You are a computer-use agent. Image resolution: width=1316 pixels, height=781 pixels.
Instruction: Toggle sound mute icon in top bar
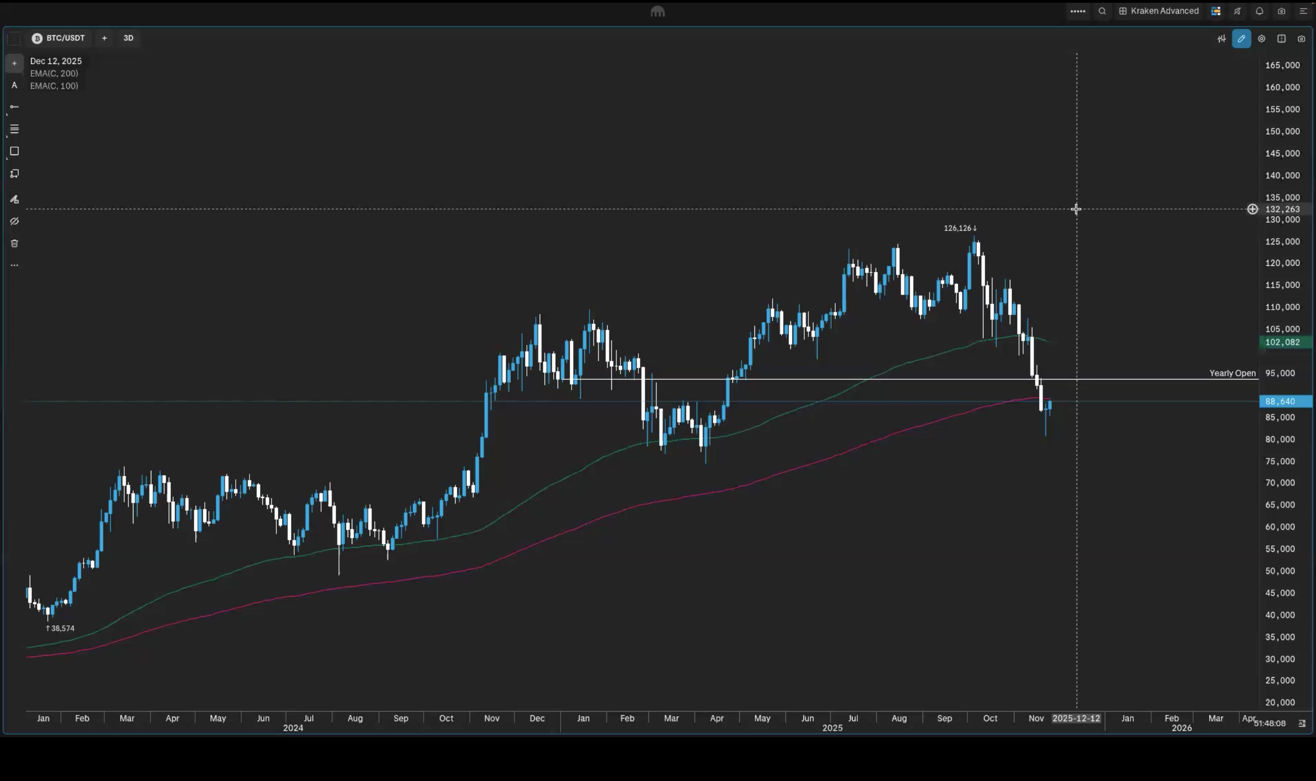1237,11
